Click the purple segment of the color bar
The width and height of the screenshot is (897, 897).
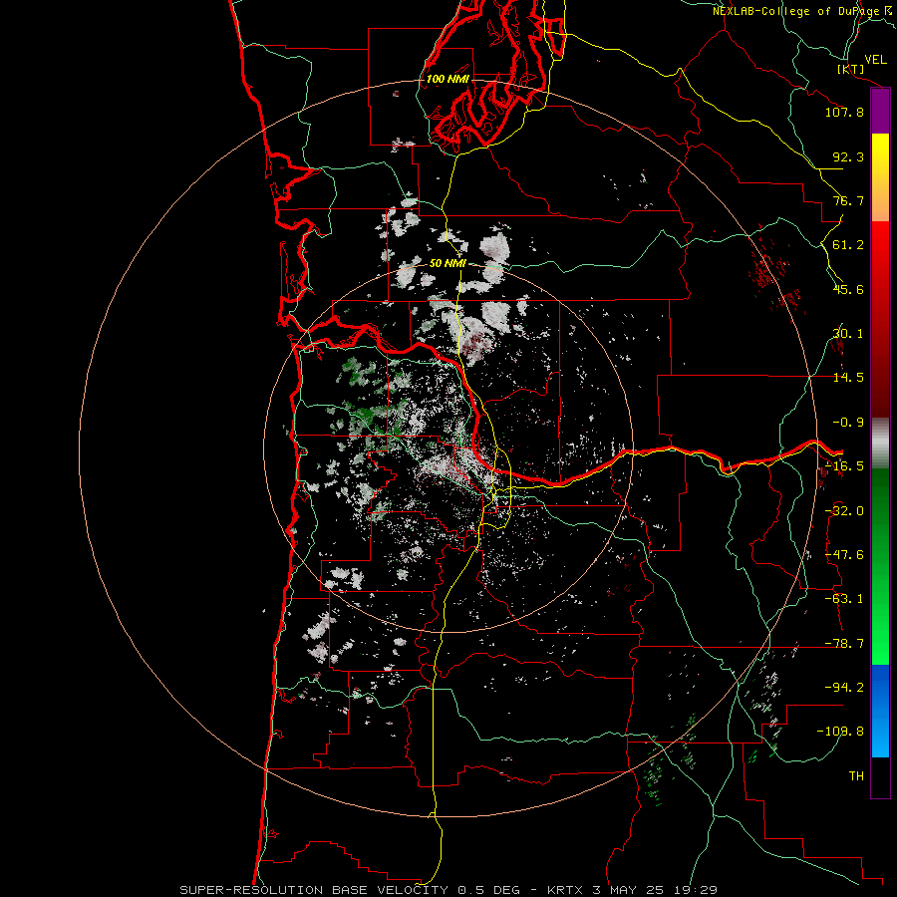pyautogui.click(x=880, y=112)
